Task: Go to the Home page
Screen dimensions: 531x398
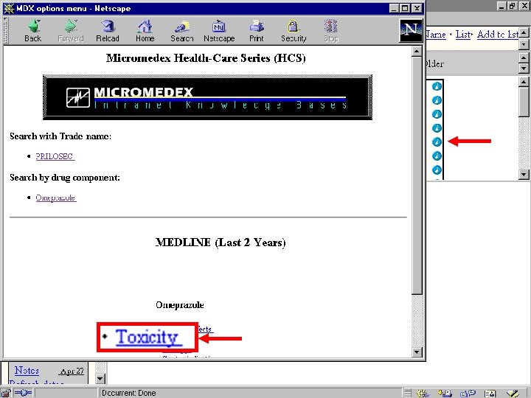Action: 145,31
